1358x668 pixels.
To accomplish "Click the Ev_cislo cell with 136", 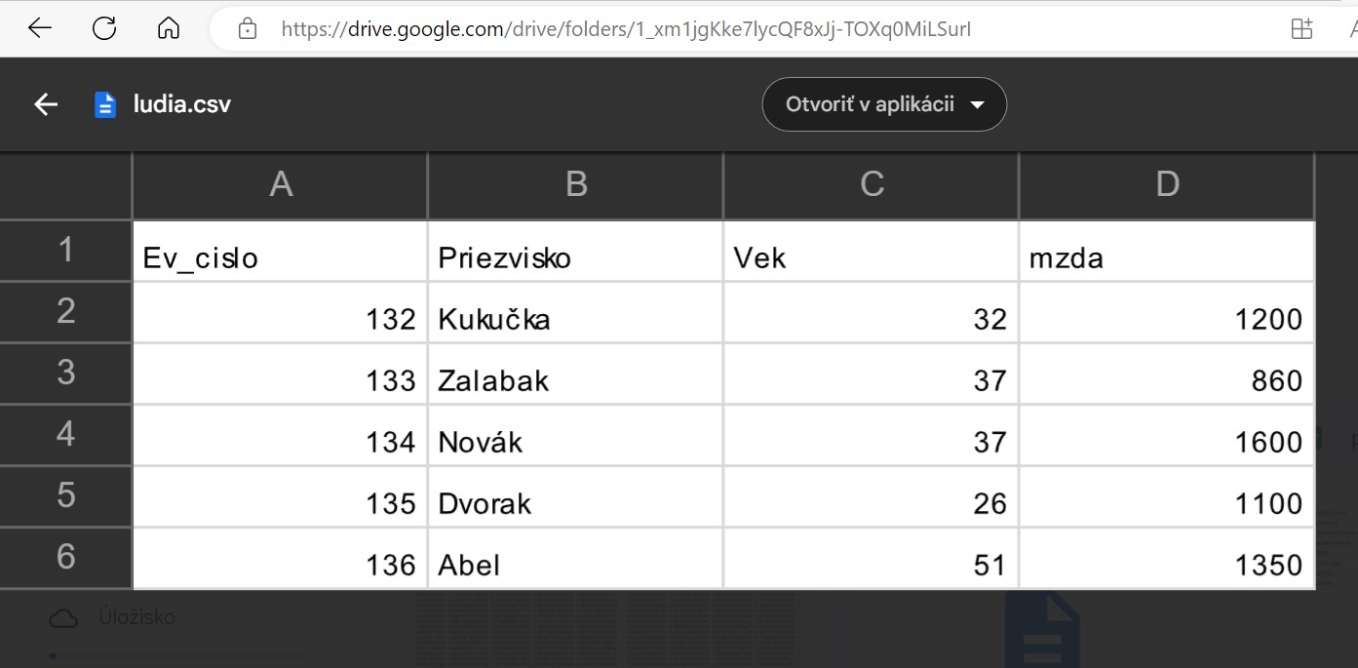I will coord(281,565).
